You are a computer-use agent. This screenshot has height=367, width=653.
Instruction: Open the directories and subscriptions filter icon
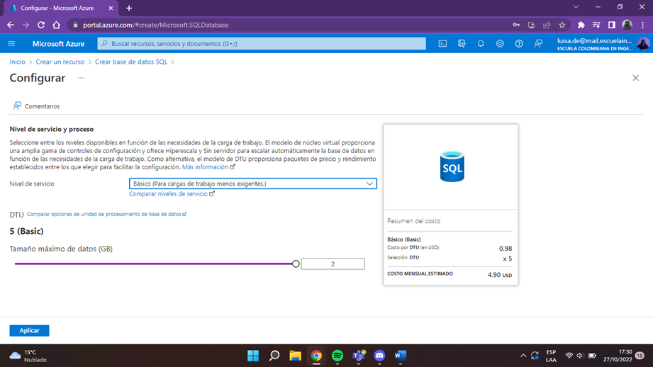[x=462, y=44]
